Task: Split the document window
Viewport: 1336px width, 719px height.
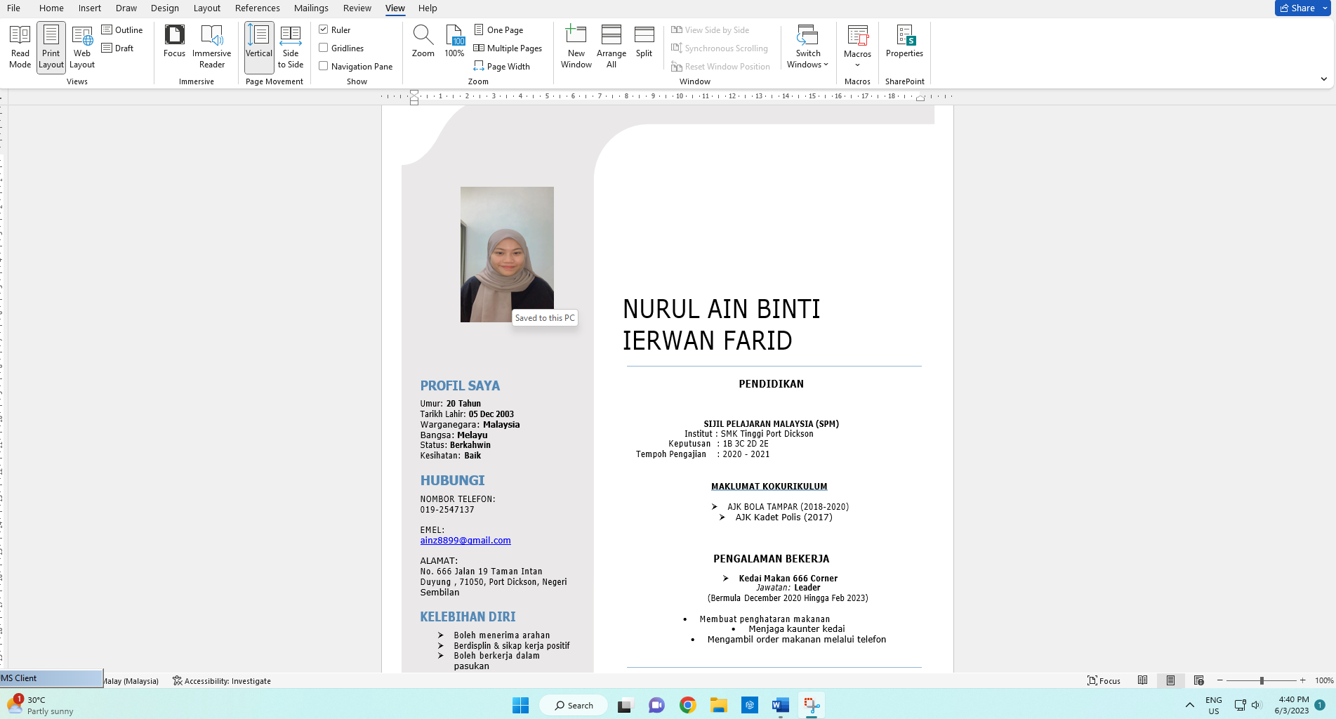Action: [x=644, y=42]
